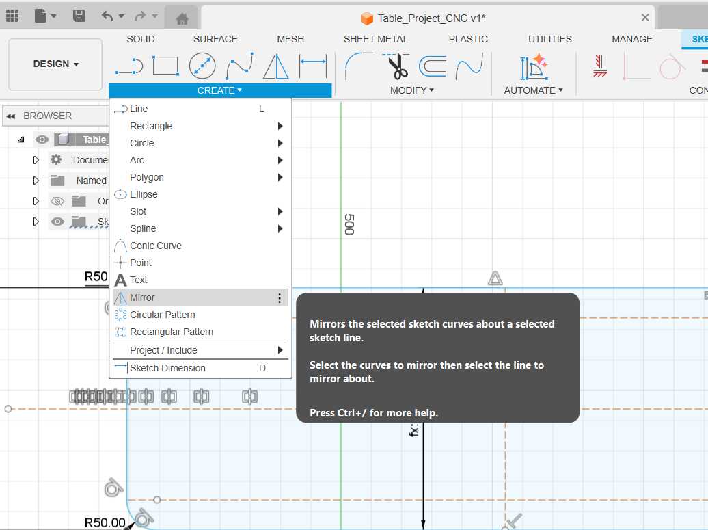Select the Circle tool icon in toolbar
This screenshot has width=708, height=530.
pos(202,66)
